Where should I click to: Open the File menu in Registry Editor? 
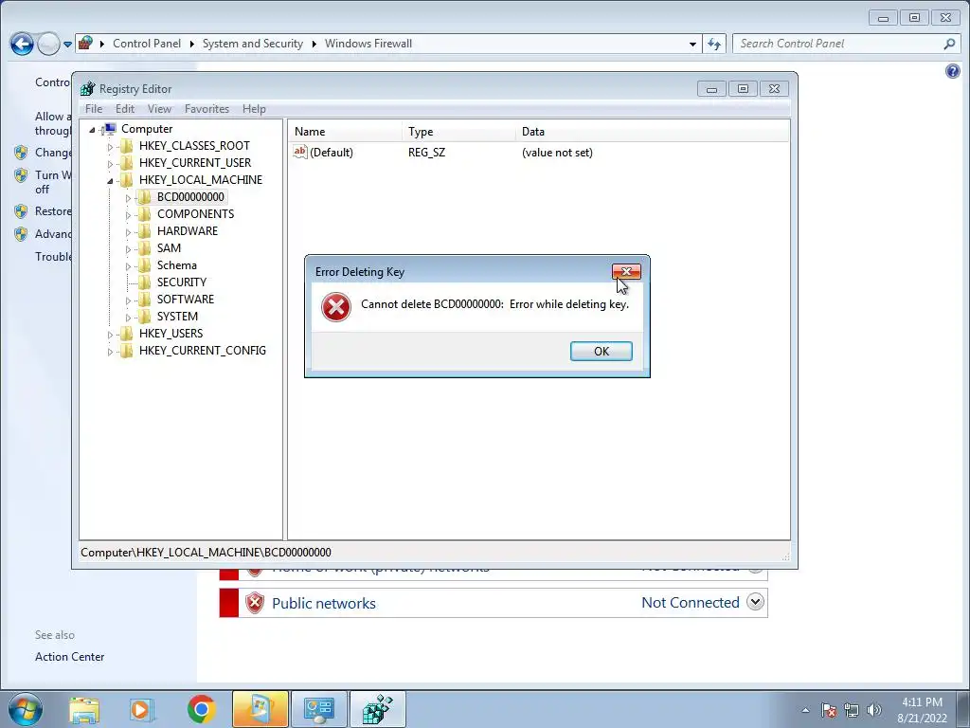94,109
